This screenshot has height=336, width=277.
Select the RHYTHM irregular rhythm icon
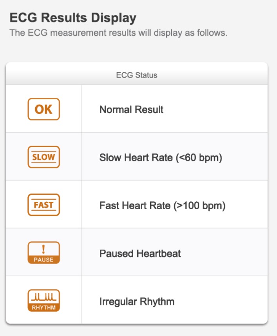[43, 301]
